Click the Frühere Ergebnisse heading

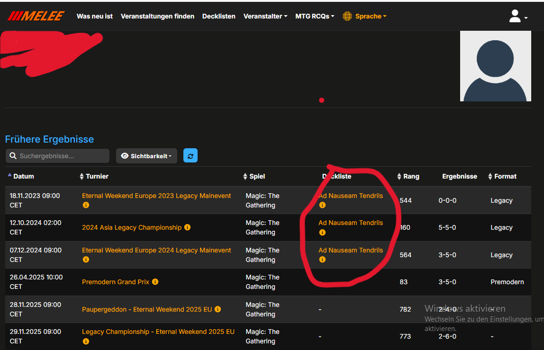49,139
